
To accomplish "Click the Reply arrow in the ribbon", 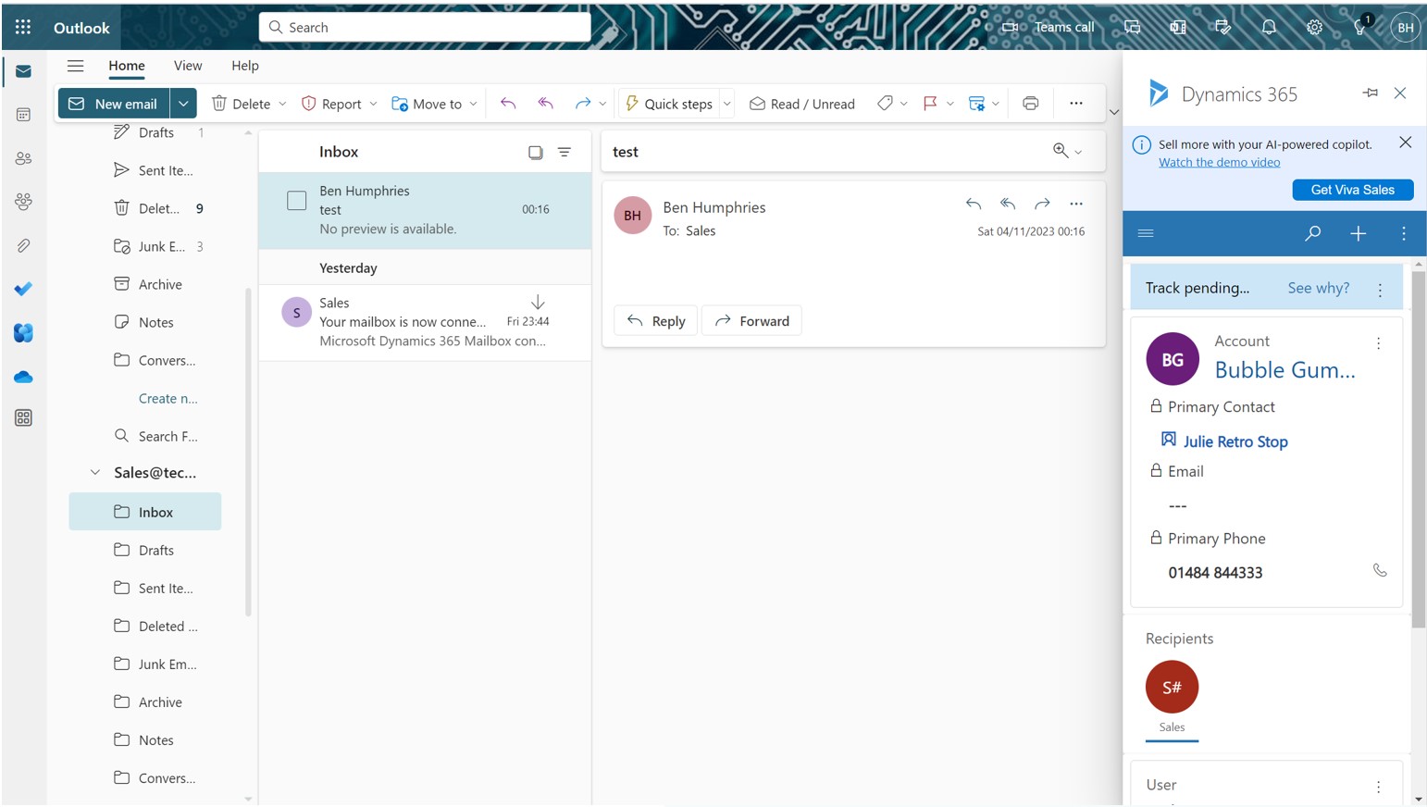I will 508,104.
